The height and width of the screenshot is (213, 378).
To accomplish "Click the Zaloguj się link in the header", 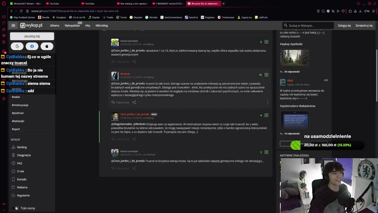I will click(x=344, y=25).
